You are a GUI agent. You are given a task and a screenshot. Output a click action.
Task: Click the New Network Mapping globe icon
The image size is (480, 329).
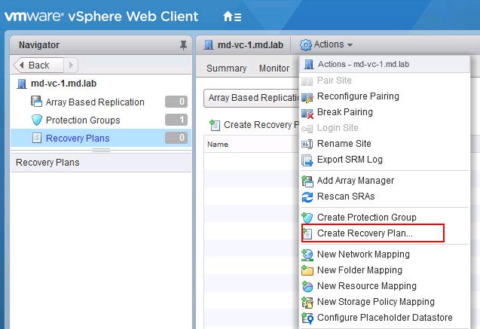(x=307, y=255)
